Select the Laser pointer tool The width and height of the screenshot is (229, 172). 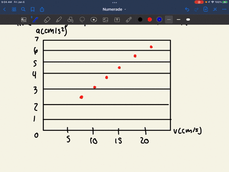[x=129, y=20]
